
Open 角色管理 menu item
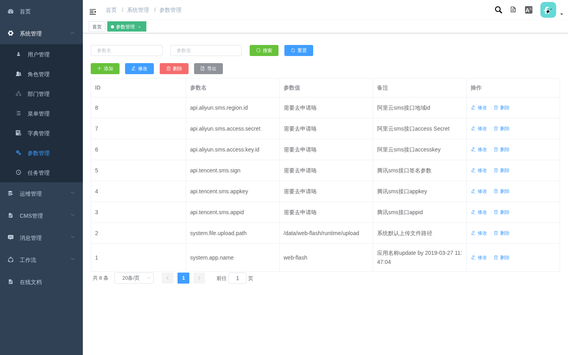coord(41,74)
